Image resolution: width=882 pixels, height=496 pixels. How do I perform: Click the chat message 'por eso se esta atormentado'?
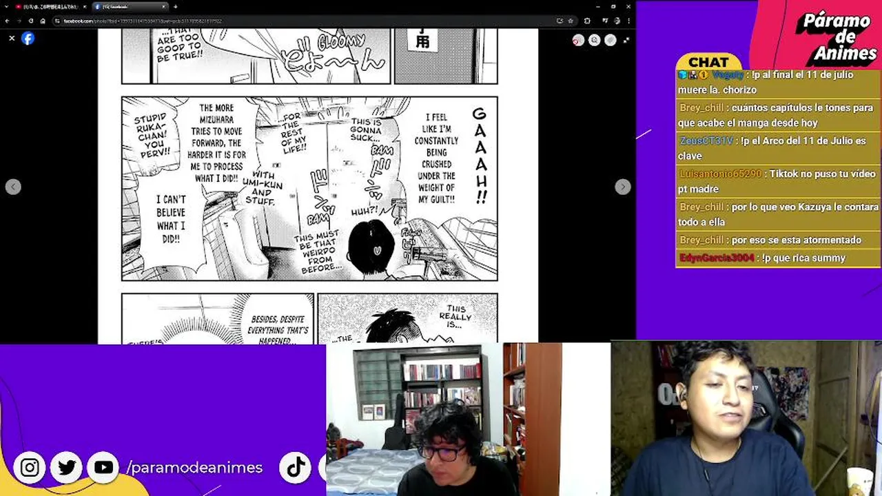(x=796, y=240)
